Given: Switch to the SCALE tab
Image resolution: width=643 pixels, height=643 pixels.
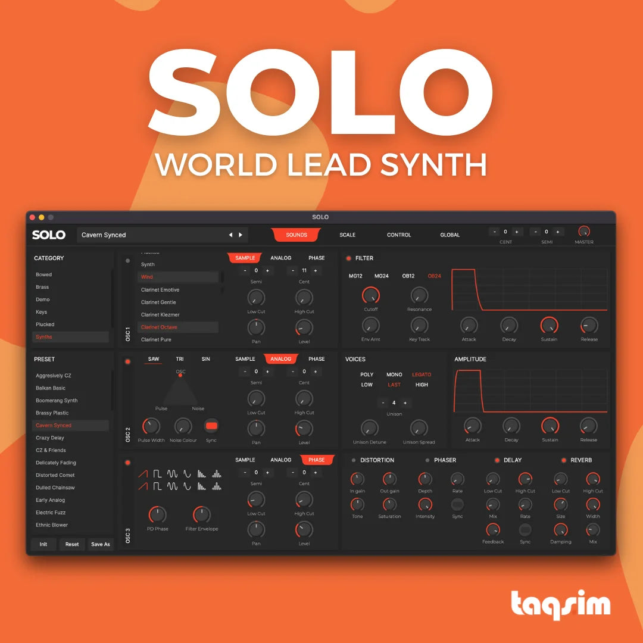Looking at the screenshot, I should tap(347, 235).
